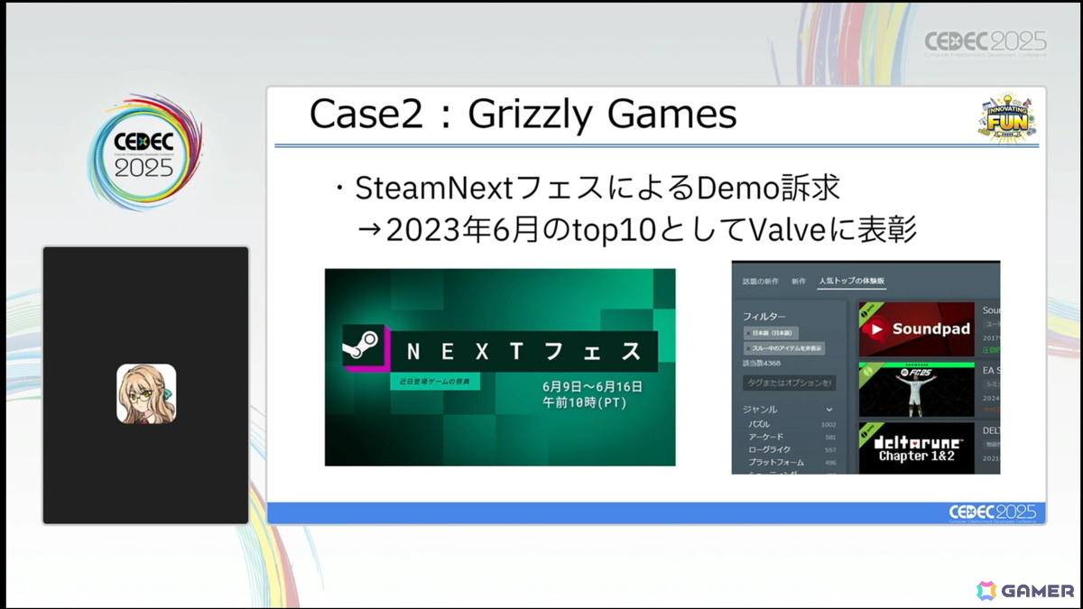This screenshot has width=1083, height=609.
Task: Select the パズル genre filter
Action: click(x=759, y=424)
